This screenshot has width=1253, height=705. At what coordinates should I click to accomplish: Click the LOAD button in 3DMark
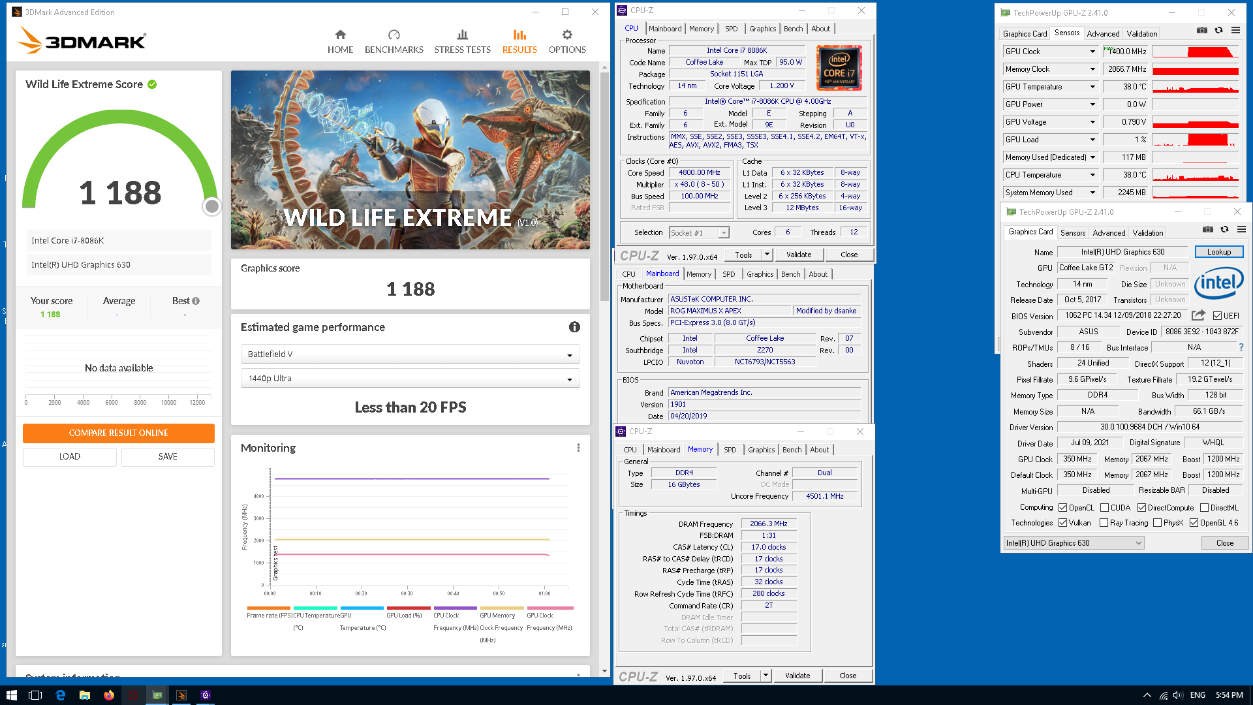[70, 457]
